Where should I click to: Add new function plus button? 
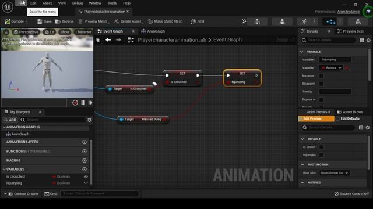tap(85, 151)
